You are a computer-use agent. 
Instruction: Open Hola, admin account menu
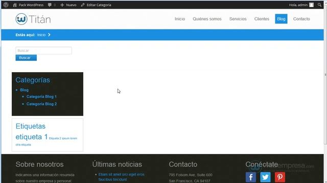(301, 5)
